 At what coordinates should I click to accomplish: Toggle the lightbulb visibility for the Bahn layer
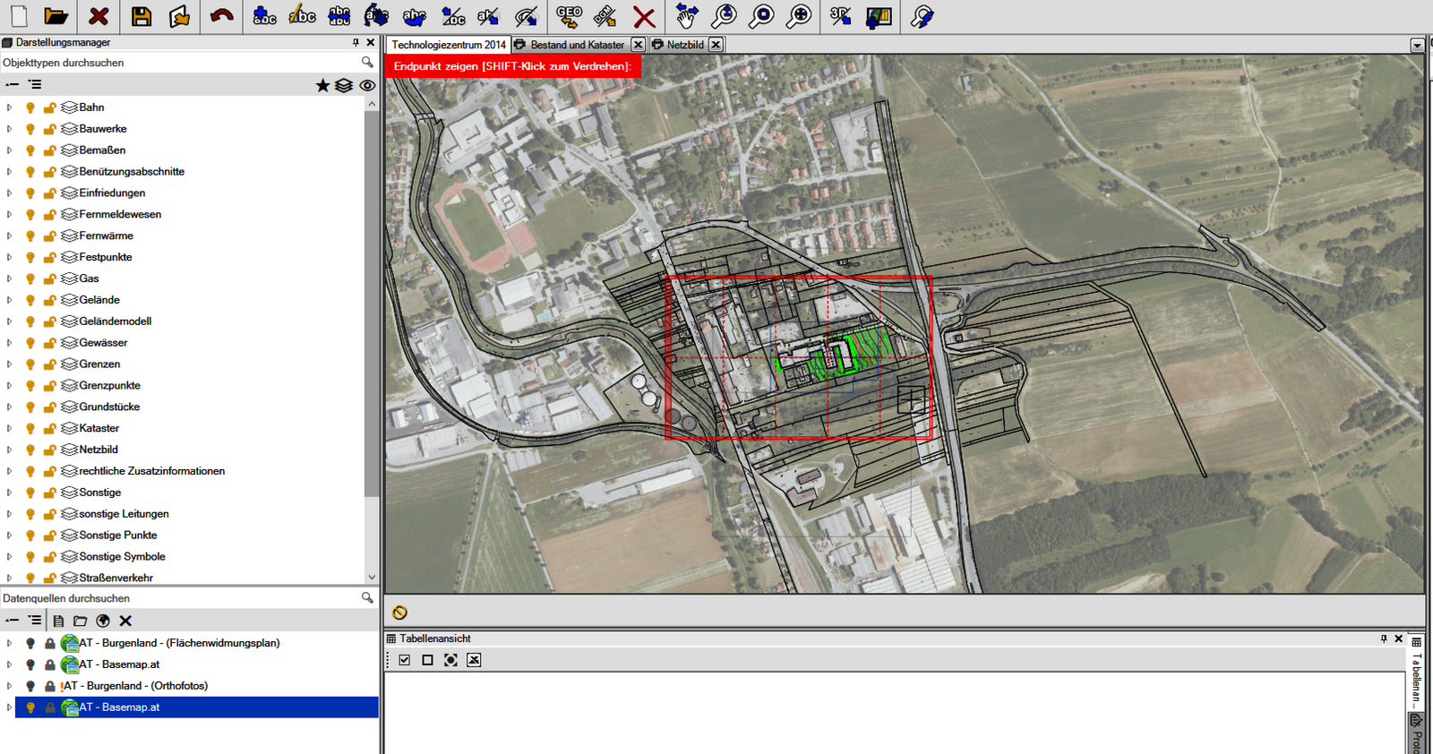[x=30, y=107]
